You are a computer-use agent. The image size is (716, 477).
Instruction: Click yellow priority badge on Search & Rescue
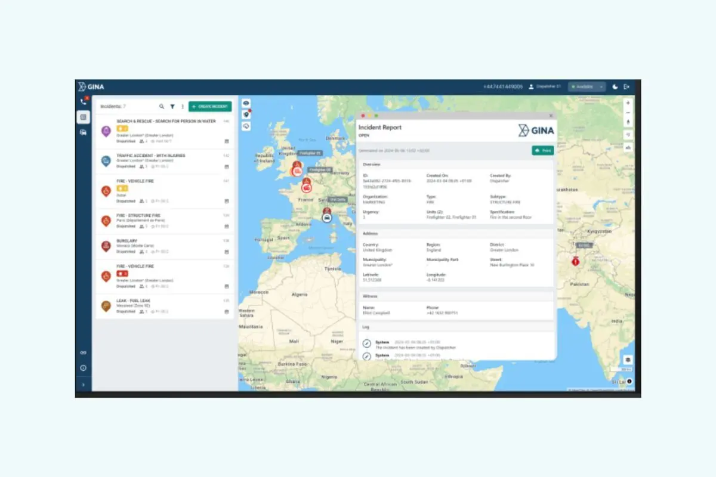(x=122, y=128)
